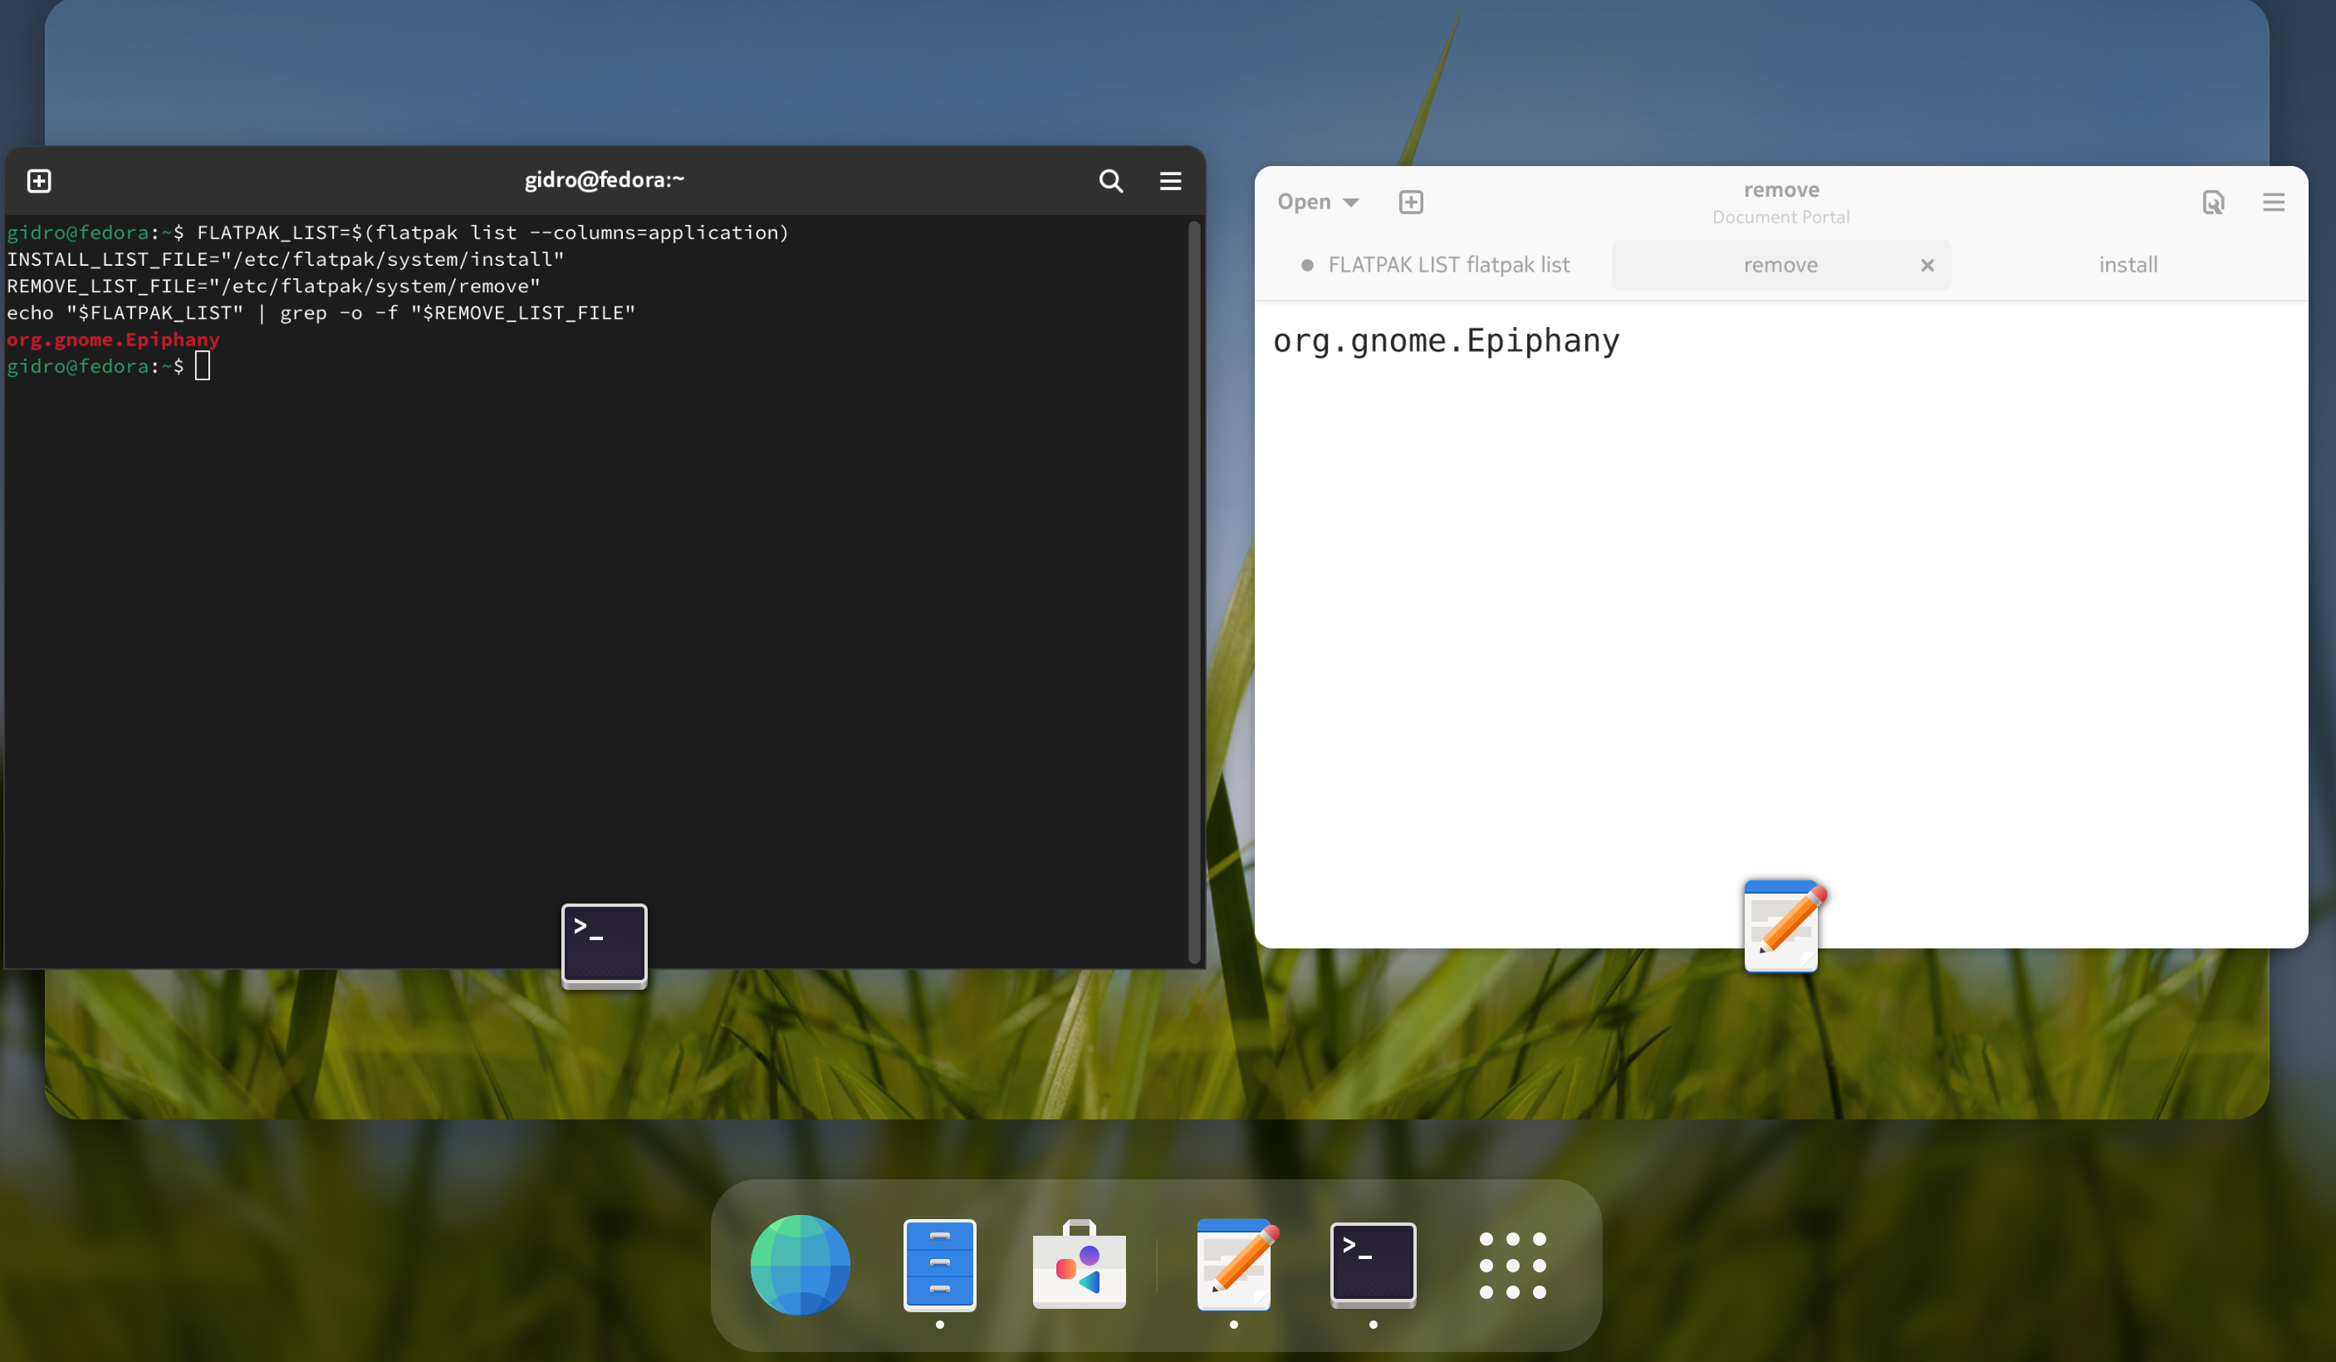Create a new tab in Text Editor
This screenshot has width=2336, height=1362.
pos(1410,201)
